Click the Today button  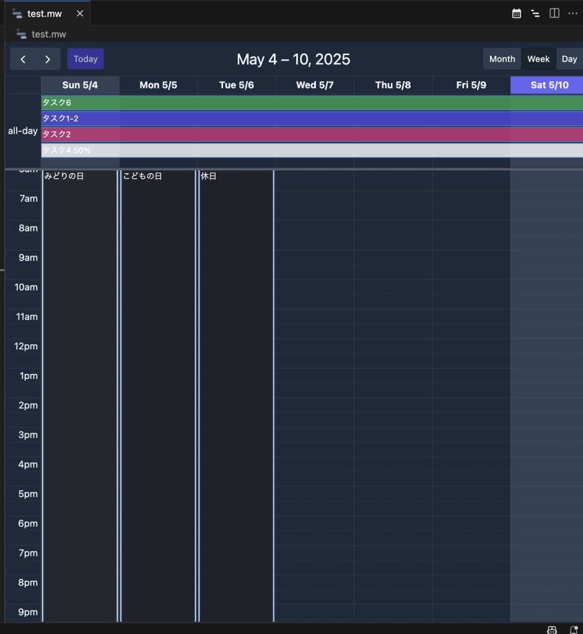(x=85, y=59)
